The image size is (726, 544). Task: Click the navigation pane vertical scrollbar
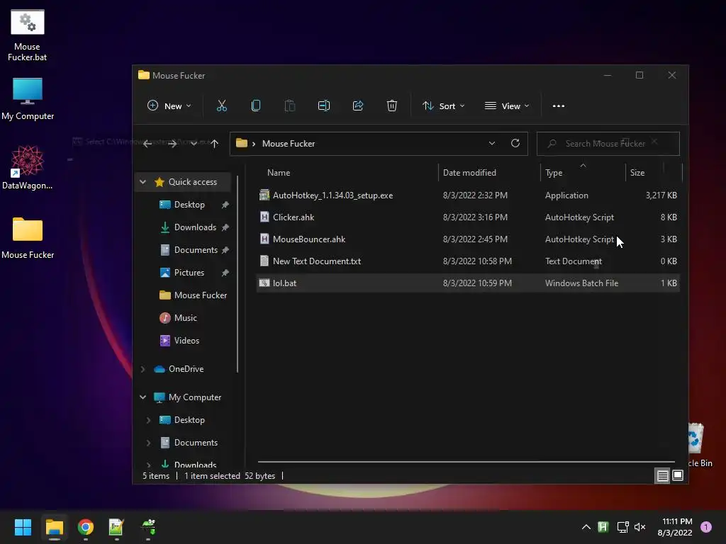click(238, 274)
